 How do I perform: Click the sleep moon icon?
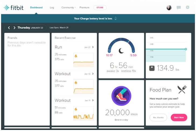[121, 51]
